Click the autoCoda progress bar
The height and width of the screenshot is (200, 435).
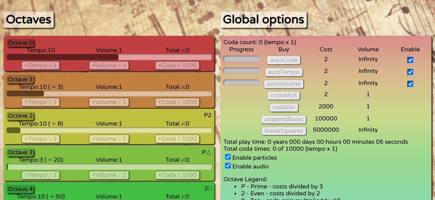pyautogui.click(x=241, y=59)
